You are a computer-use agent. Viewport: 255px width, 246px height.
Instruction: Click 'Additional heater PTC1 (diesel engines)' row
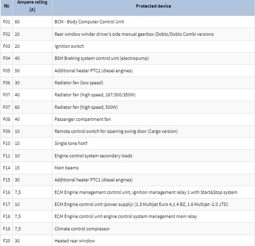point(93,180)
